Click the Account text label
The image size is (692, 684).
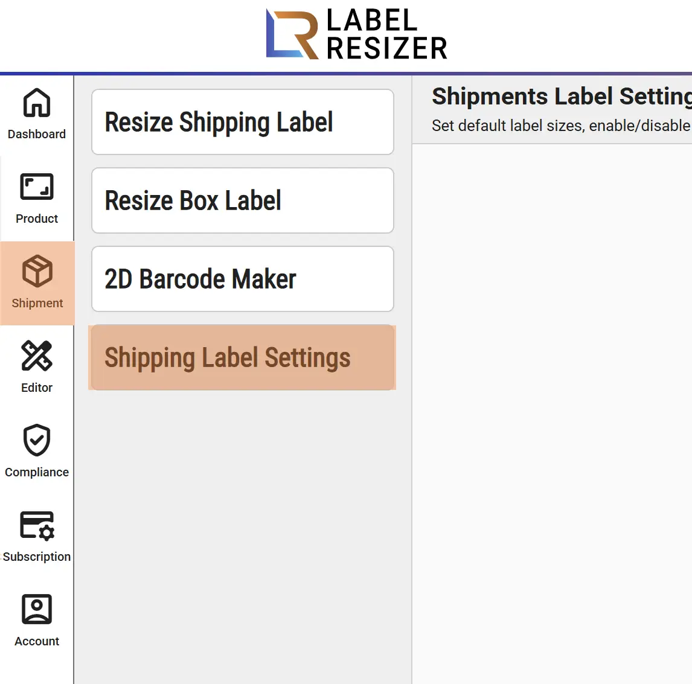coord(37,641)
